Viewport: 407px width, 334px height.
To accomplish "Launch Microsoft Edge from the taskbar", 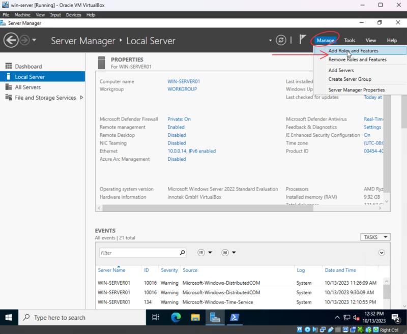I will coord(175,318).
